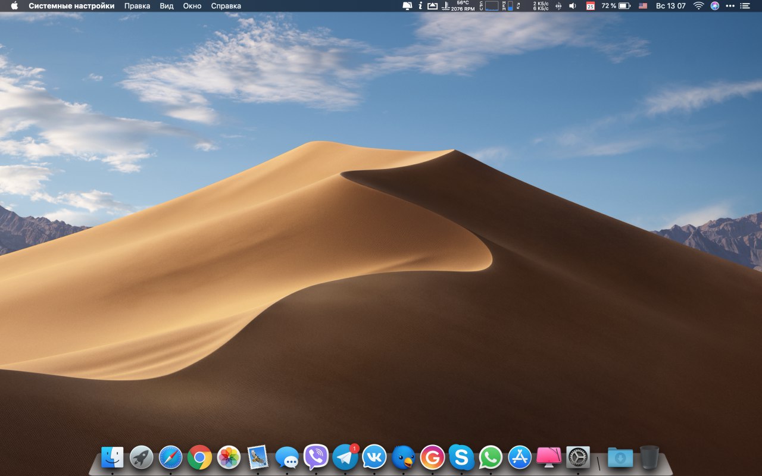The width and height of the screenshot is (762, 476).
Task: Click the red calendar 25 icon
Action: point(591,6)
